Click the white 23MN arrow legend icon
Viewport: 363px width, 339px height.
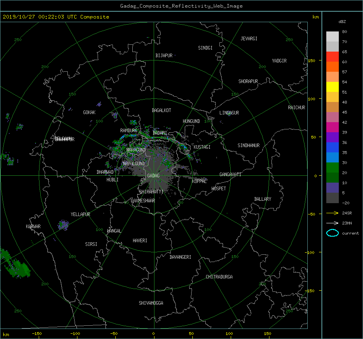pyautogui.click(x=332, y=223)
